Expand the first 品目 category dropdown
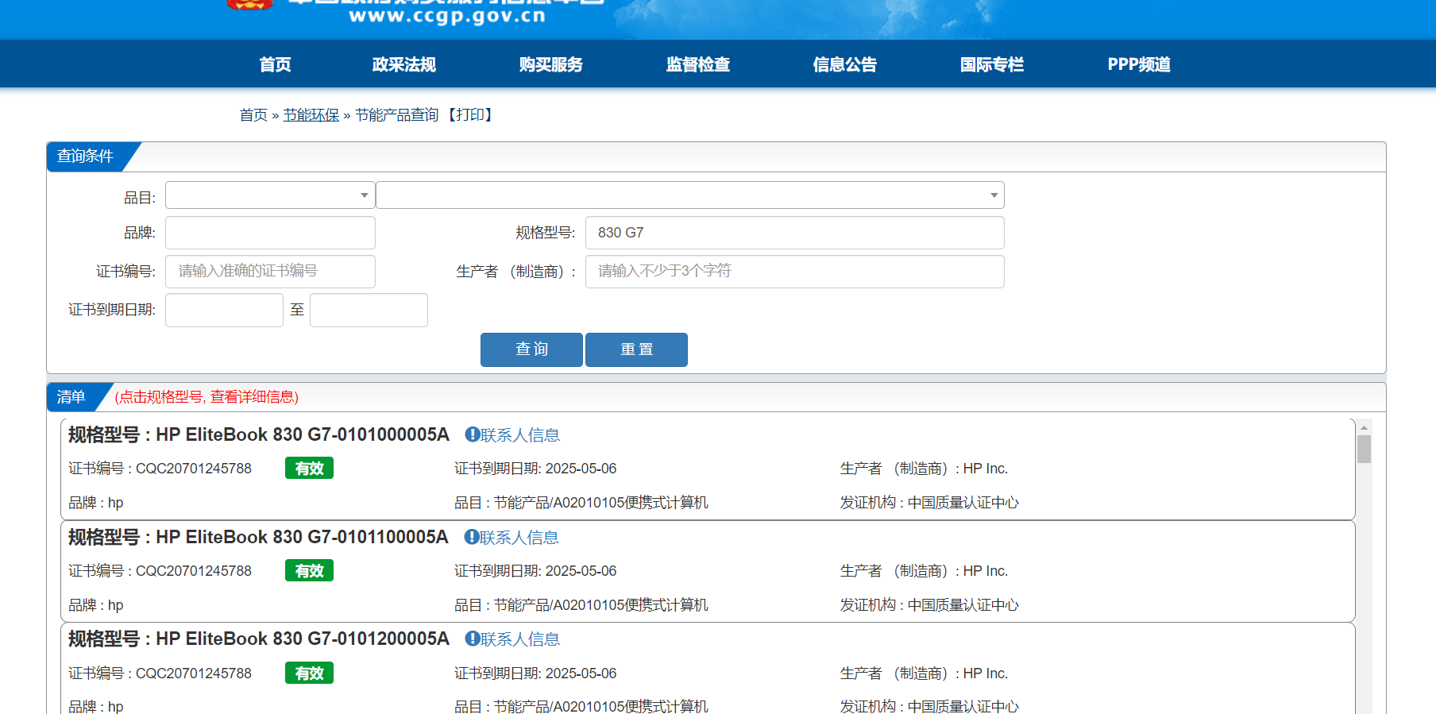 pyautogui.click(x=270, y=195)
